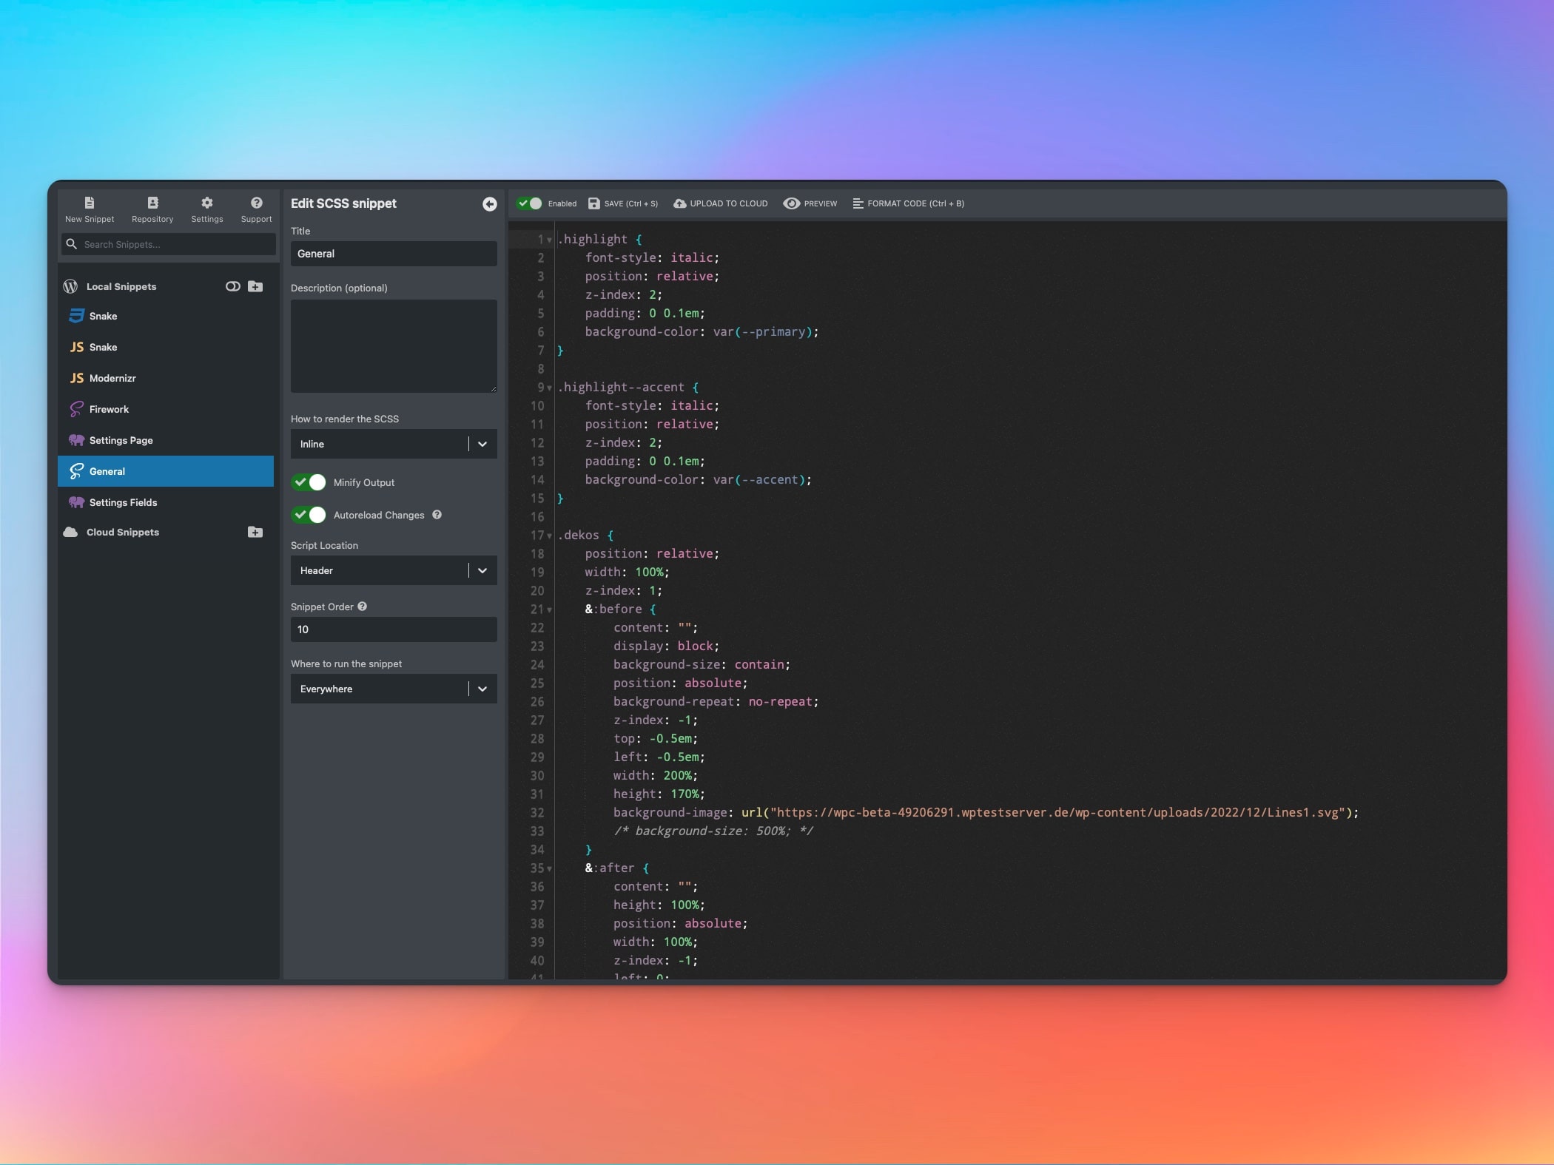Toggle the Local Snippets filter switch
The width and height of the screenshot is (1554, 1165).
pos(232,286)
